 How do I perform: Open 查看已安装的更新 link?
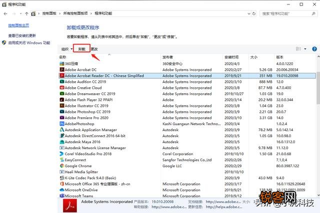pyautogui.click(x=22, y=35)
